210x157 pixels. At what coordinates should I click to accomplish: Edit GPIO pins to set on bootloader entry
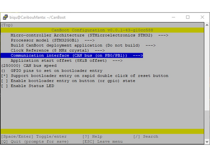[52, 71]
